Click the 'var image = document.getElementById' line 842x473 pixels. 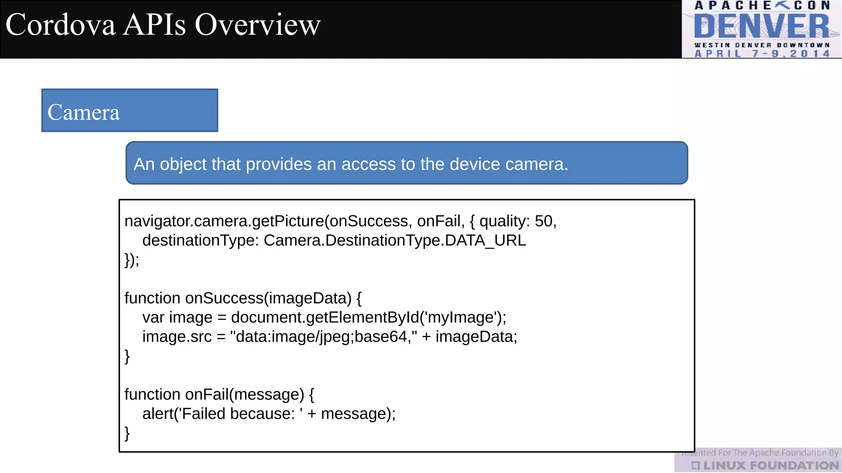[324, 317]
